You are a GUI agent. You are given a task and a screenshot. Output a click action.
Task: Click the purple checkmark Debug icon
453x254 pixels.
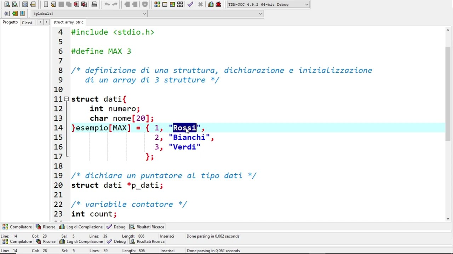[x=190, y=4]
